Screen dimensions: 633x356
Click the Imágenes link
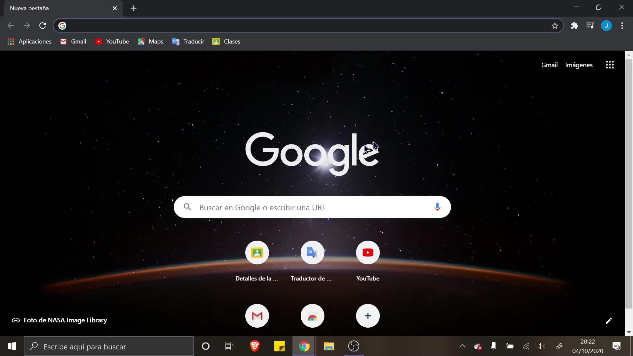(579, 65)
